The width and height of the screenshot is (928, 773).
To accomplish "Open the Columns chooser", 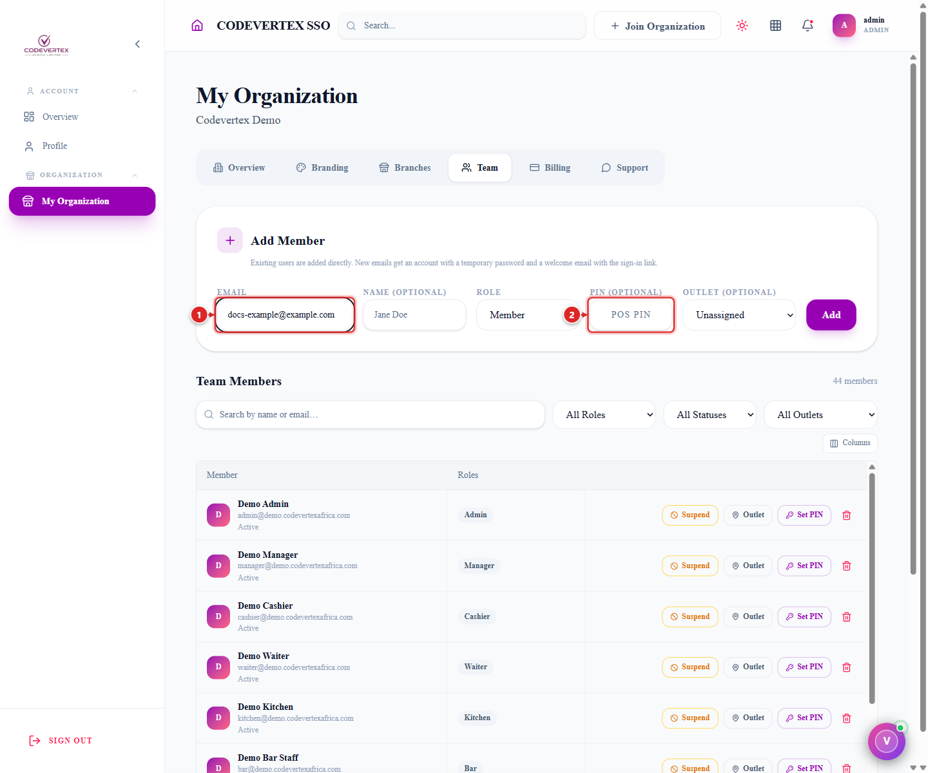I will pyautogui.click(x=850, y=443).
